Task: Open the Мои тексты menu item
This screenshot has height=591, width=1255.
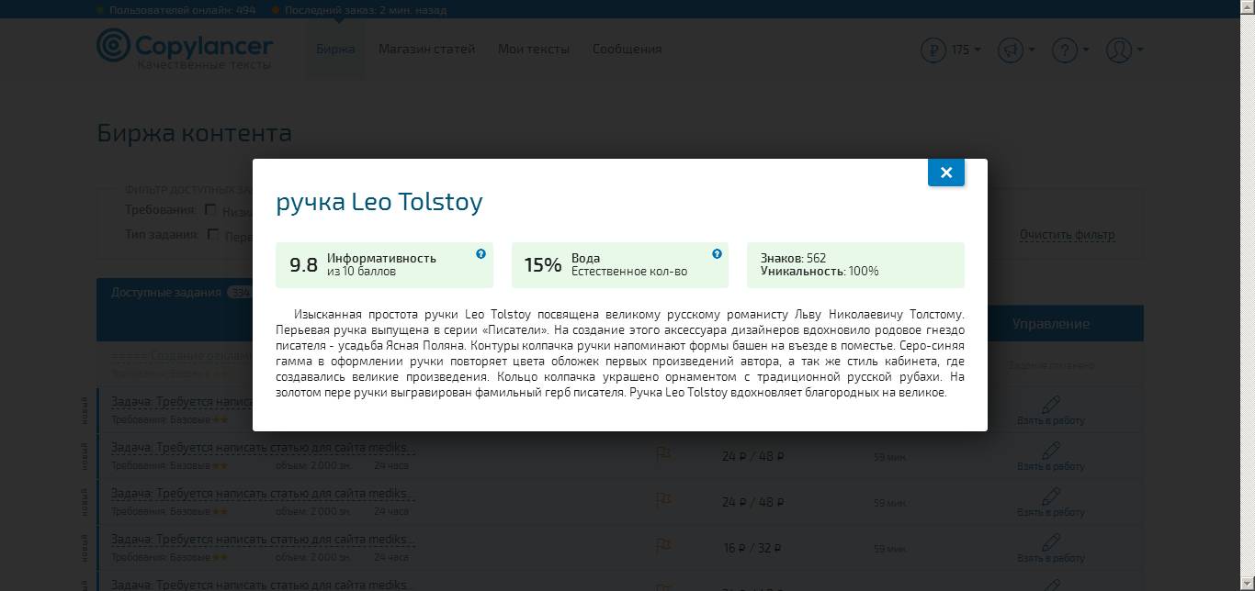Action: click(x=534, y=49)
